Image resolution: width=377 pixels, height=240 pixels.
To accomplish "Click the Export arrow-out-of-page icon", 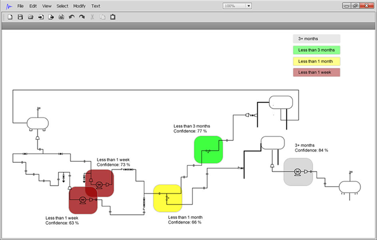I will pyautogui.click(x=51, y=17).
